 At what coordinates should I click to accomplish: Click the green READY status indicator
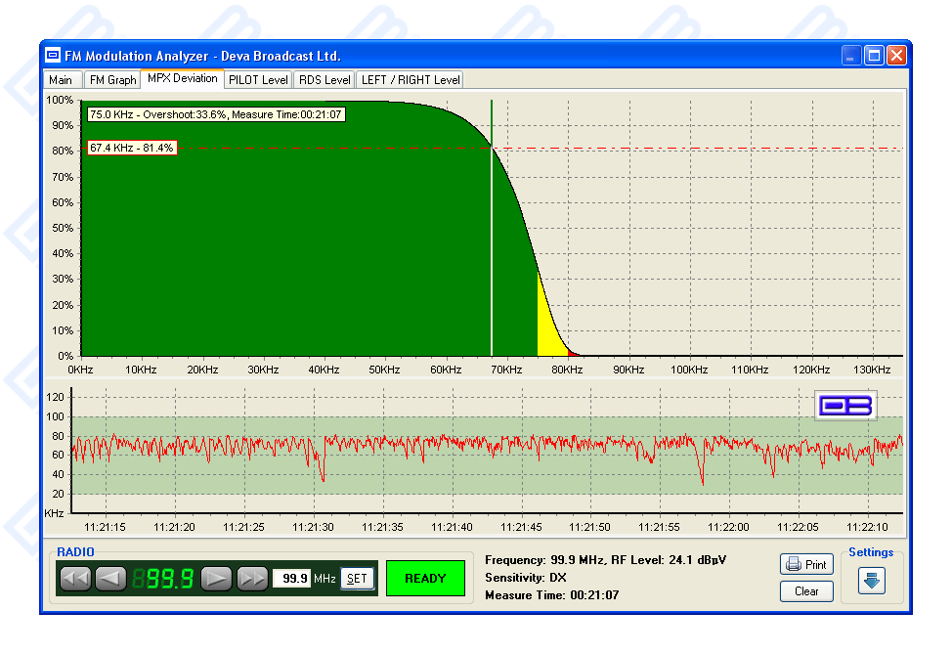click(x=425, y=579)
